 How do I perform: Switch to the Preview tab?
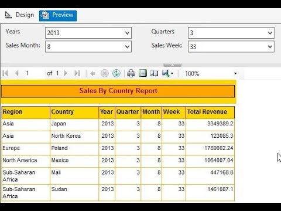coord(58,15)
